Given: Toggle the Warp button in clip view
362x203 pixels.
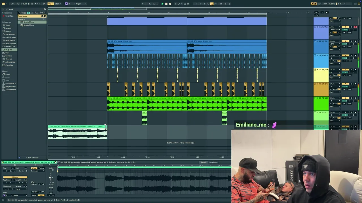Looking at the screenshot, I should click(x=34, y=168).
